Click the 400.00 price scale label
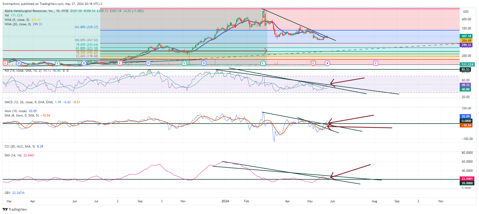Screen dimensions: 479x214 [466, 19]
